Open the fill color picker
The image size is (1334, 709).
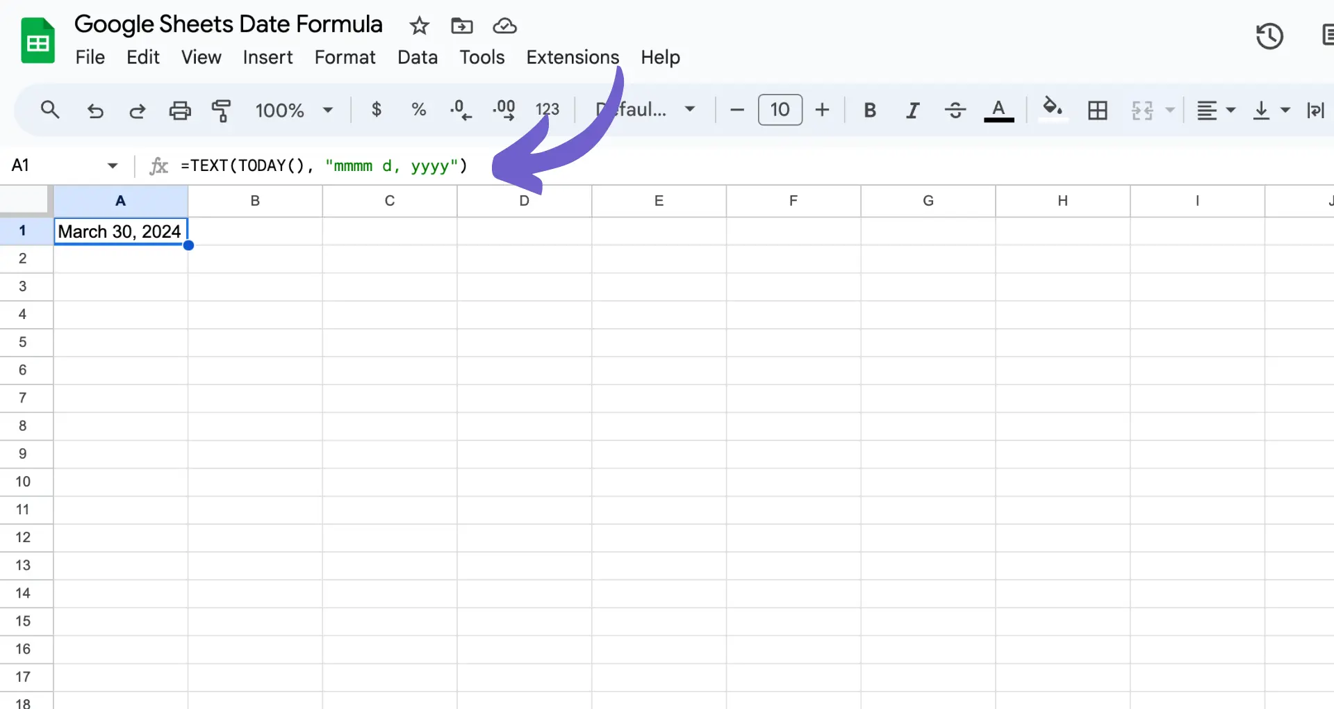1053,108
